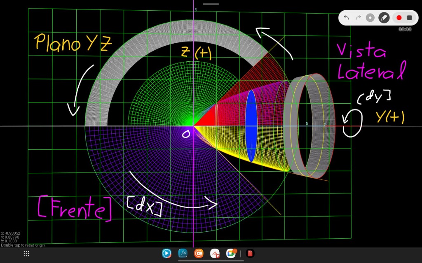The image size is (422, 263).
Task: Undo the last drawn stroke
Action: pyautogui.click(x=347, y=18)
